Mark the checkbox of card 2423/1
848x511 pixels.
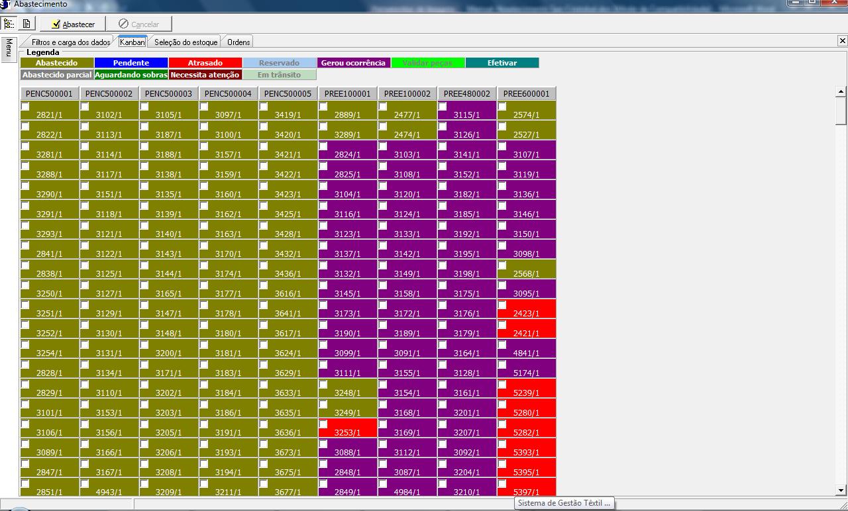click(x=502, y=305)
